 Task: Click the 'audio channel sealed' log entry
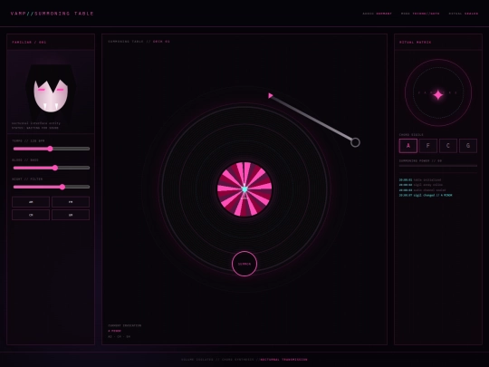[422, 190]
